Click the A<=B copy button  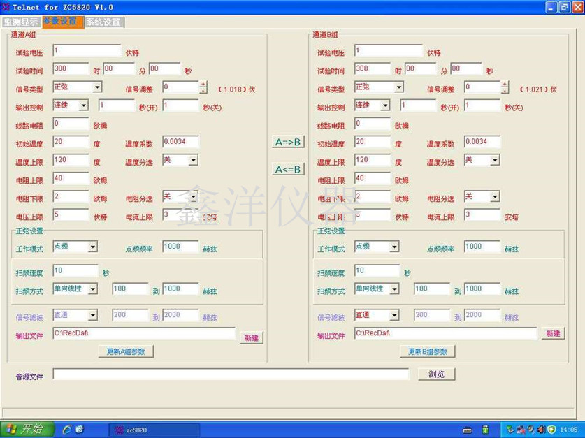(288, 169)
